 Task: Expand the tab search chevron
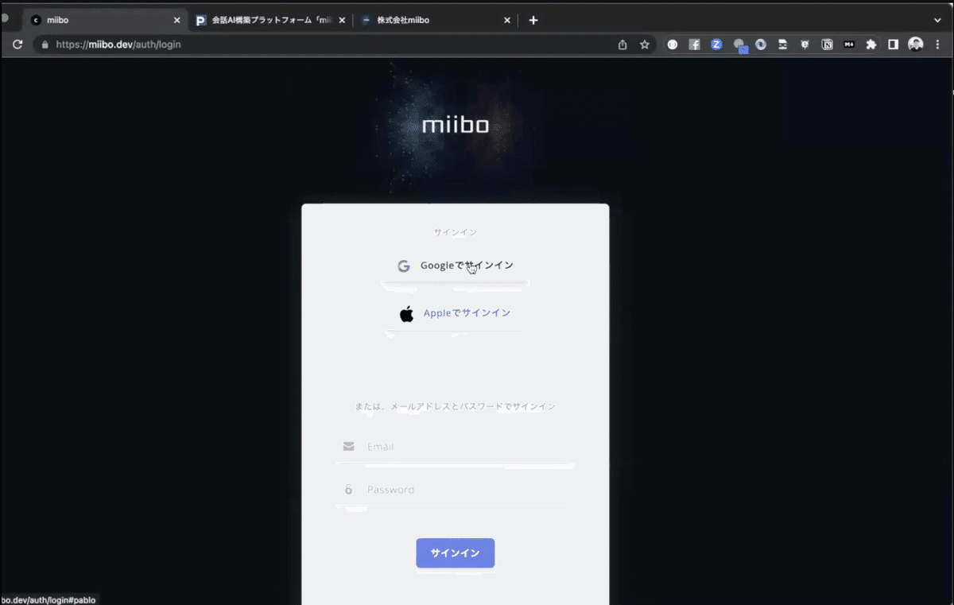click(x=937, y=21)
